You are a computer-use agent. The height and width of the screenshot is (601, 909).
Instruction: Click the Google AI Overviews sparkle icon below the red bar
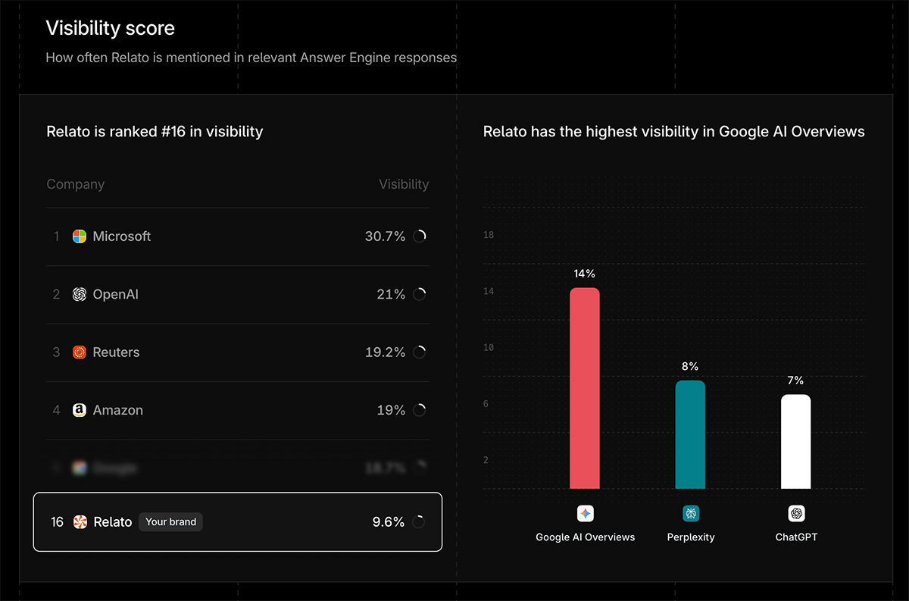(585, 513)
